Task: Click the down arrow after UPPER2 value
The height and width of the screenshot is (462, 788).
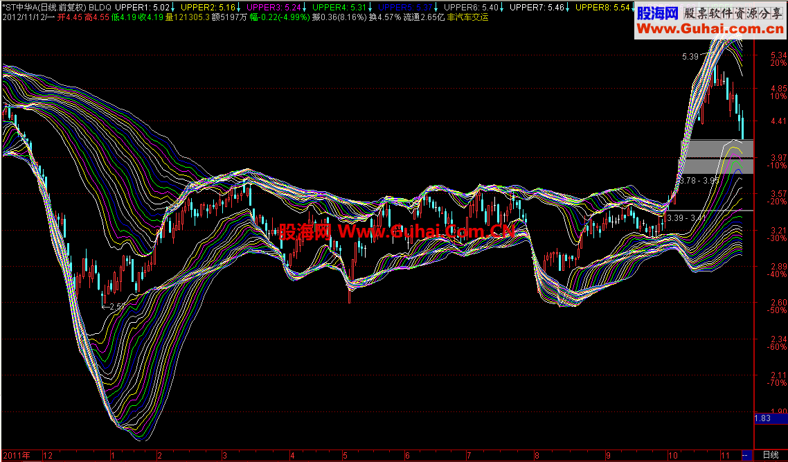Action: [238, 8]
